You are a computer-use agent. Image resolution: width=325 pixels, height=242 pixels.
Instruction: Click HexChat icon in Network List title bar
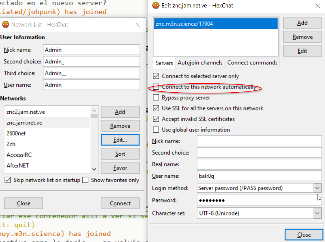pos(6,24)
